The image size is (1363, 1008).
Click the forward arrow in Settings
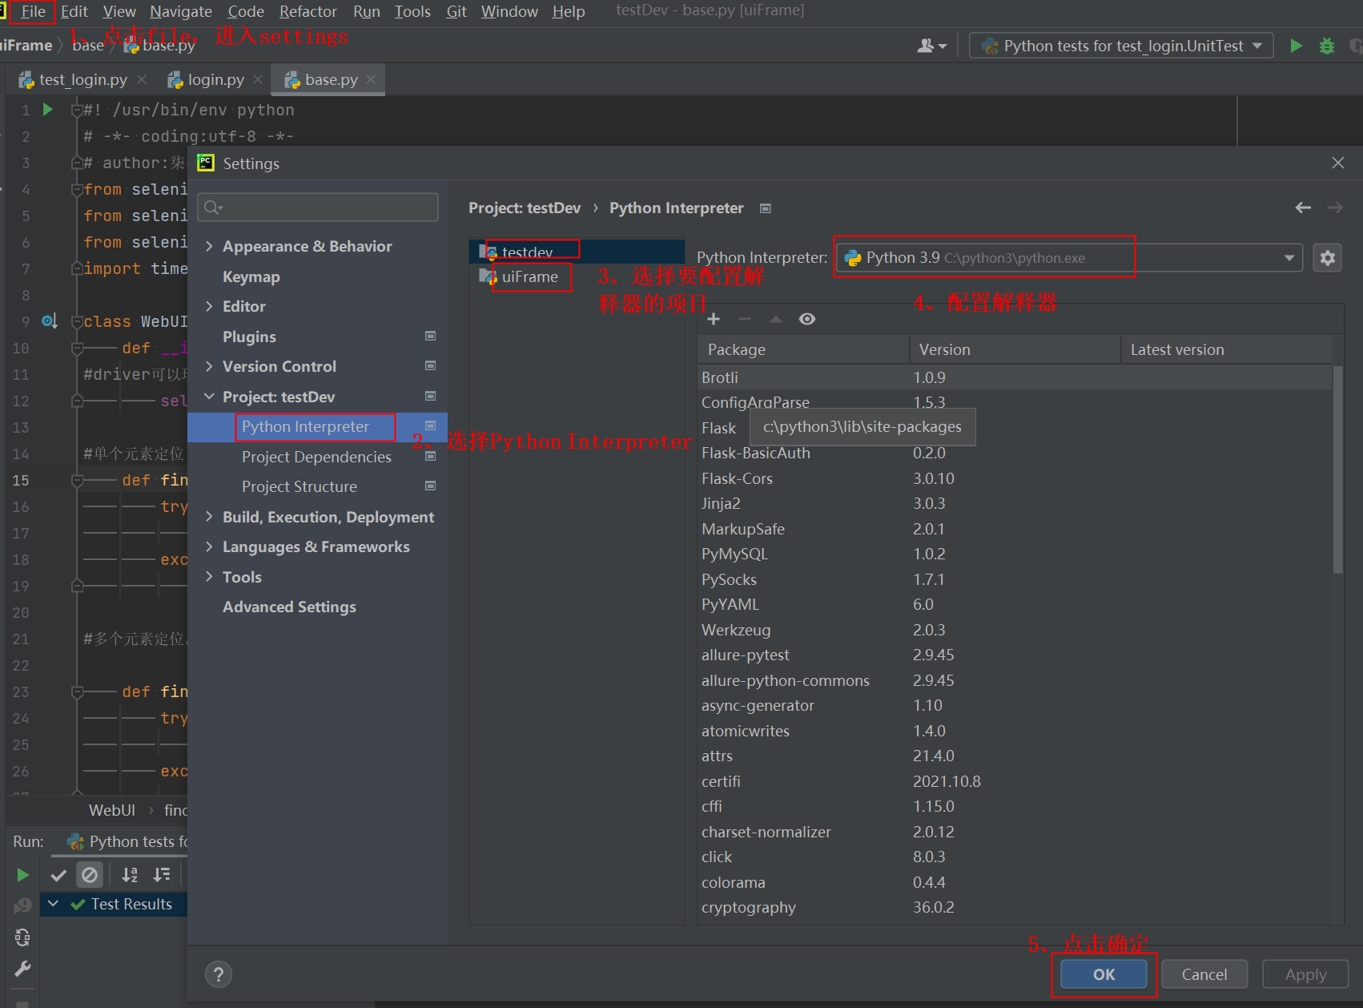click(x=1335, y=208)
